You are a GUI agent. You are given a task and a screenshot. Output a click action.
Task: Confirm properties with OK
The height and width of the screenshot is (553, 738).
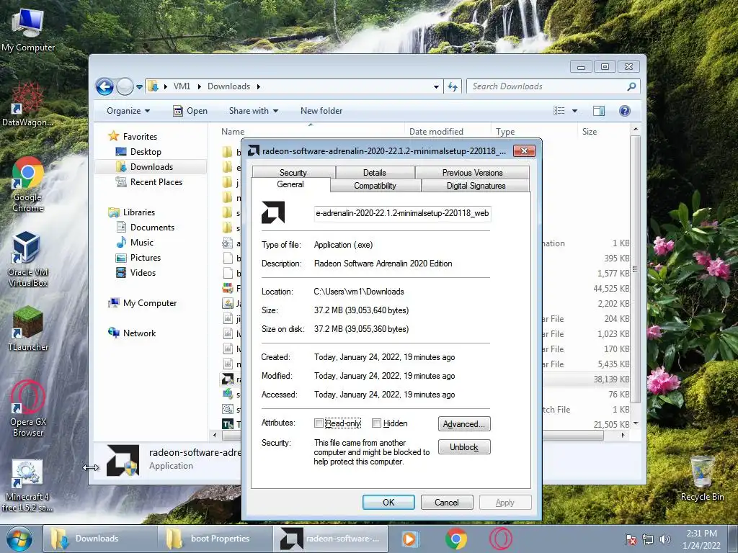(388, 502)
